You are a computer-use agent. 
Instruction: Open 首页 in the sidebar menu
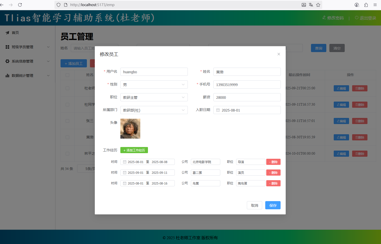click(15, 33)
